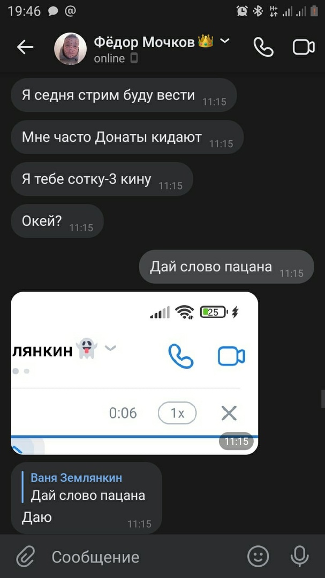The image size is (325, 578).
Task: Tap the Сообщение text input field
Action: pyautogui.click(x=144, y=557)
